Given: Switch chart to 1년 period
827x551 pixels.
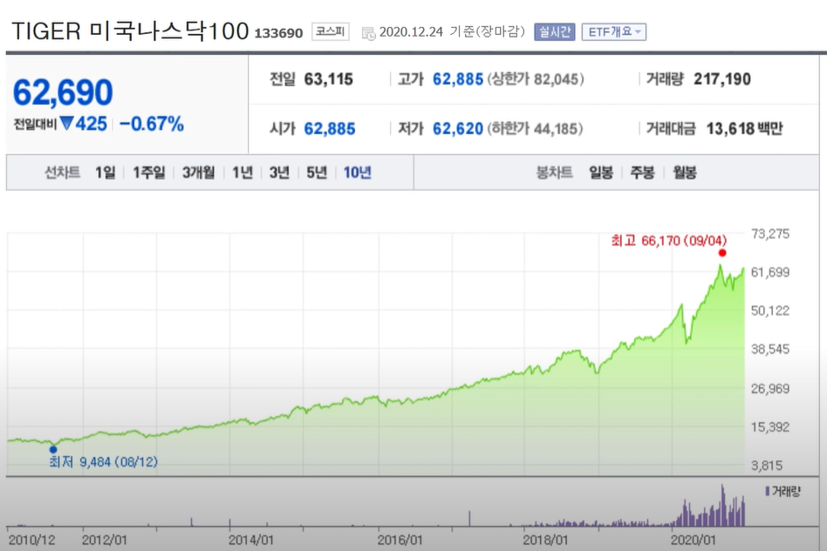Looking at the screenshot, I should click(243, 173).
